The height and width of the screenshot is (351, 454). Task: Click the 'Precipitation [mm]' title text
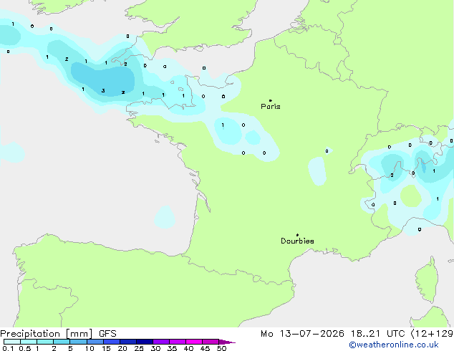point(47,334)
